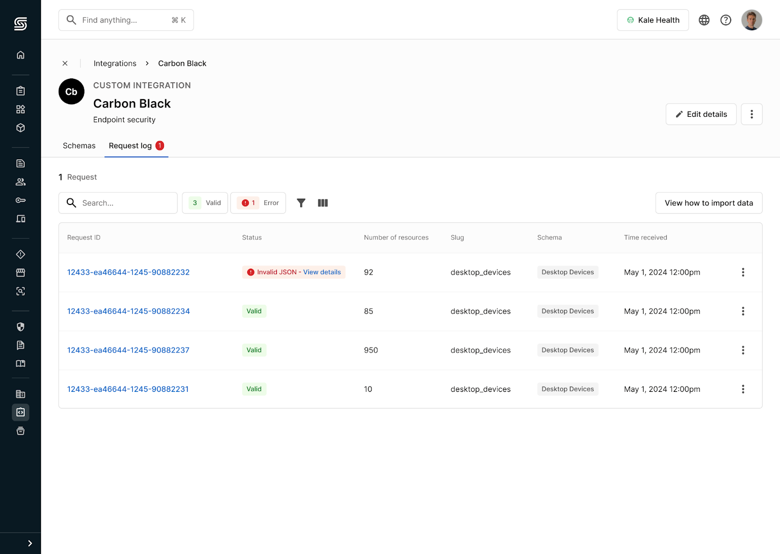The width and height of the screenshot is (780, 554).
Task: Click the folded-corner page icon in the sidebar
Action: click(20, 346)
